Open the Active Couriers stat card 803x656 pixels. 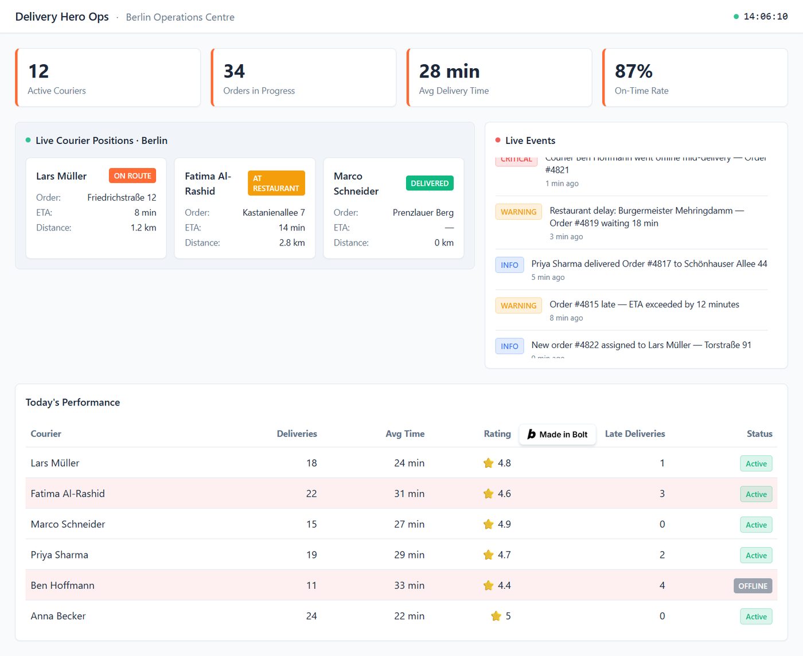pos(108,77)
